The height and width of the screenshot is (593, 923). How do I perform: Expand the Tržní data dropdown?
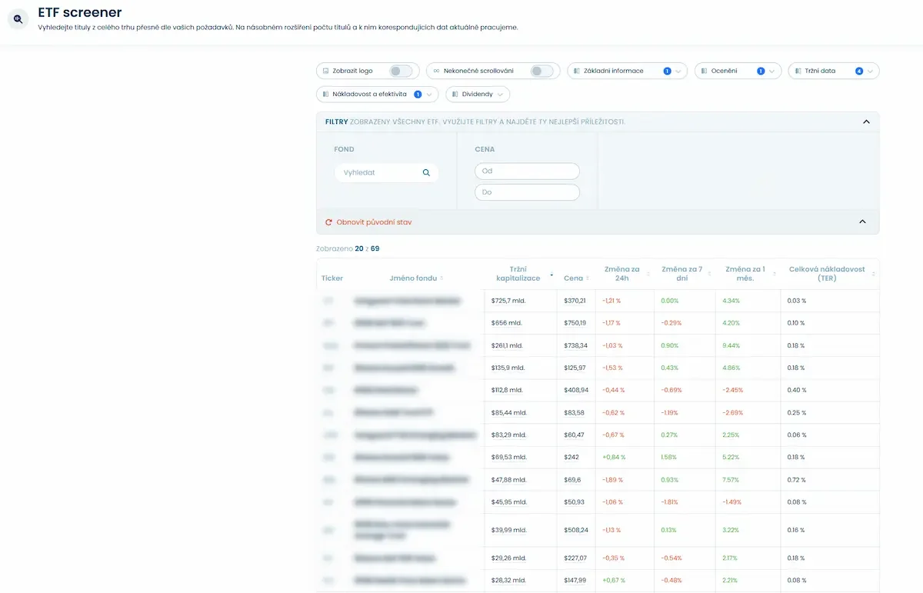(834, 71)
